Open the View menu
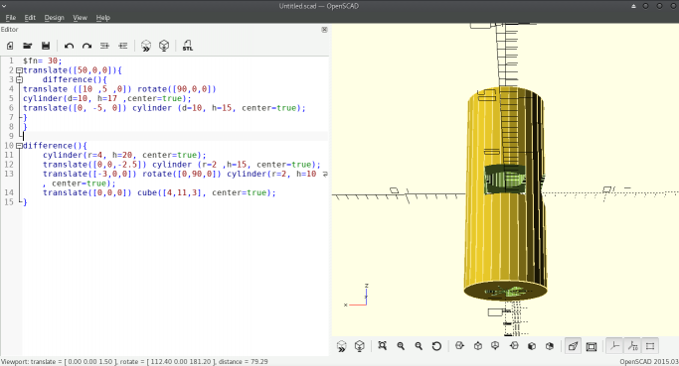The height and width of the screenshot is (366, 679). point(80,17)
